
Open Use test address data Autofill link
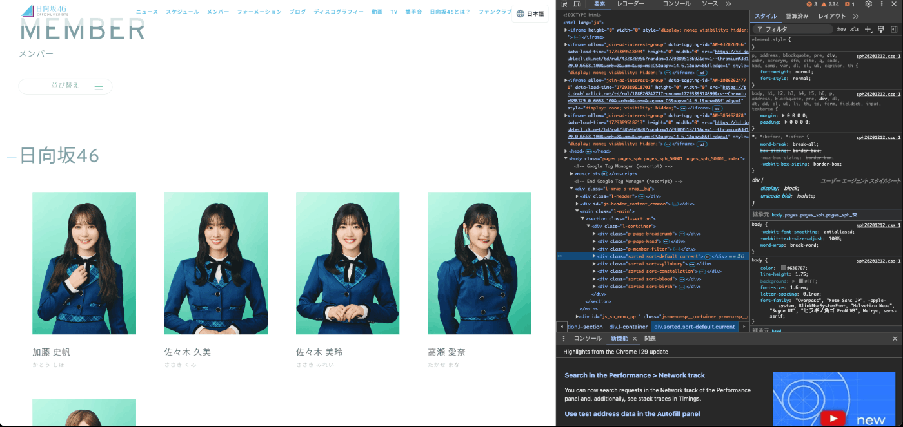point(632,414)
